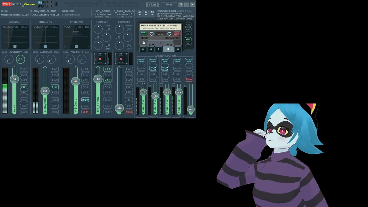Viewport: 368px width, 207px height.
Task: Open the A1 hardware out device dropdown
Action: tap(140, 13)
